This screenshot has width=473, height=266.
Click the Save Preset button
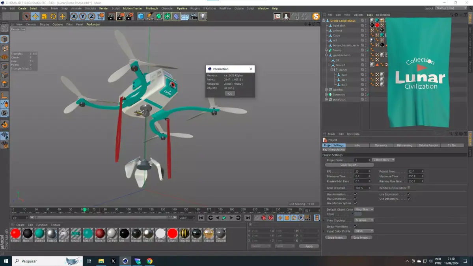click(362, 238)
